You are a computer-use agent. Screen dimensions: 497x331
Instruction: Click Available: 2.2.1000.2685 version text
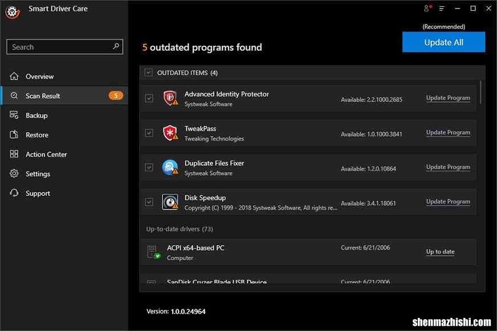click(372, 100)
